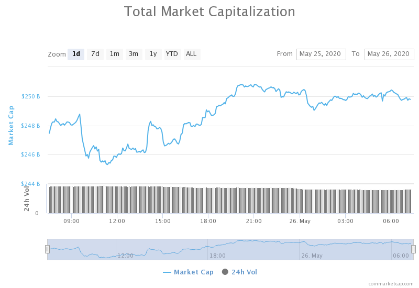Open the coinmarketcap.com credit link
This screenshot has height=288, width=419.
coord(391,284)
